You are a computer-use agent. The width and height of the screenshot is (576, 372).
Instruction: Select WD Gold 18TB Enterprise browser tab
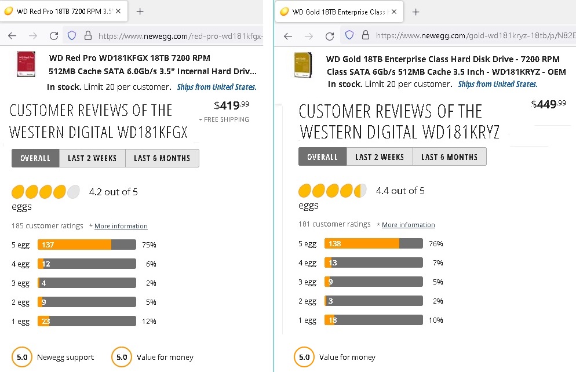tap(339, 12)
